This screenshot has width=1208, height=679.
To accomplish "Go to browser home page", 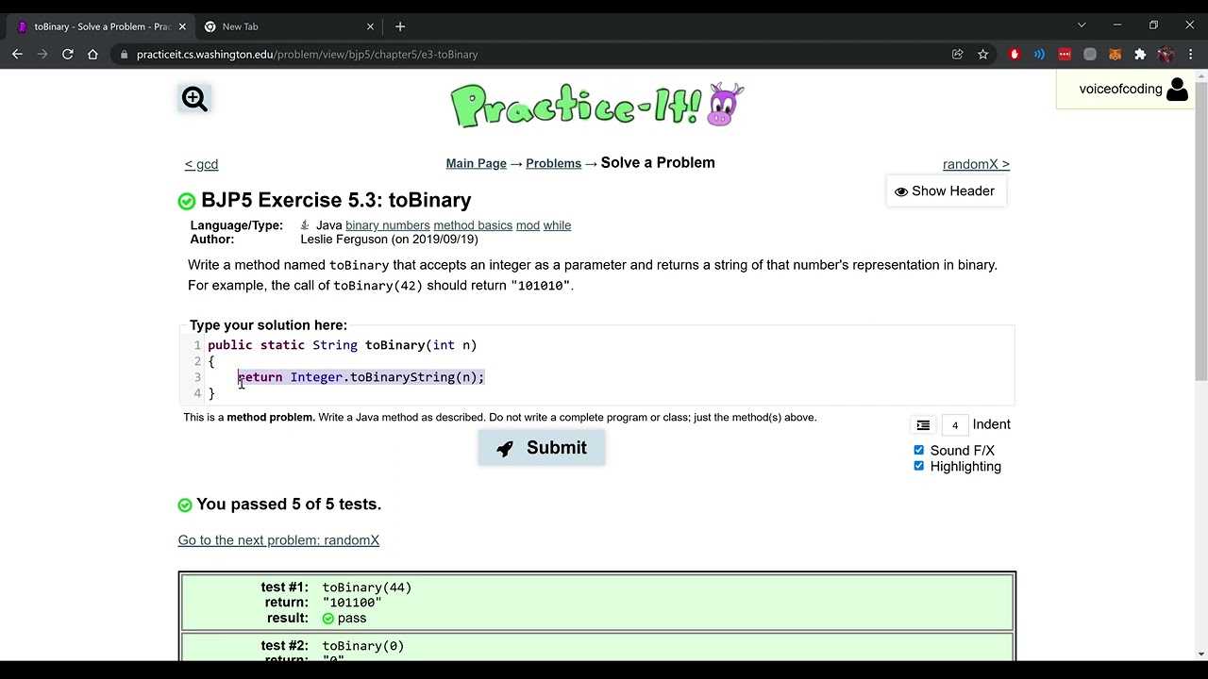I will 92,55.
